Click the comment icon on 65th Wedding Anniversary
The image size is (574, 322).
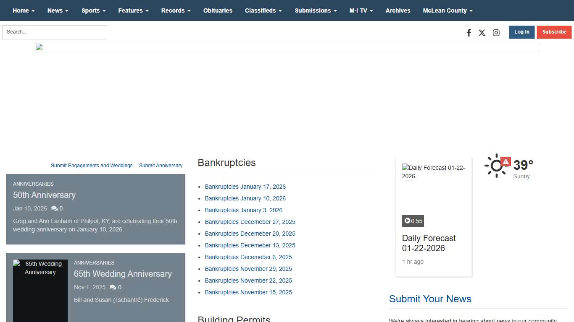(x=113, y=287)
